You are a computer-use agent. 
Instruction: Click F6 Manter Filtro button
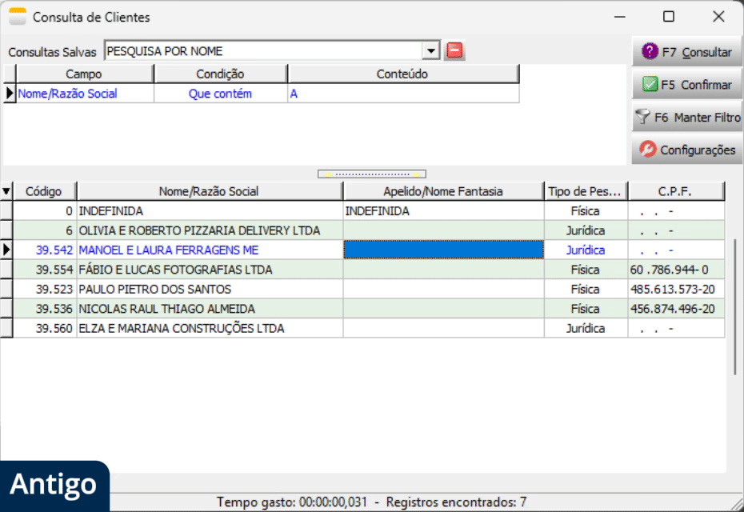pos(686,117)
